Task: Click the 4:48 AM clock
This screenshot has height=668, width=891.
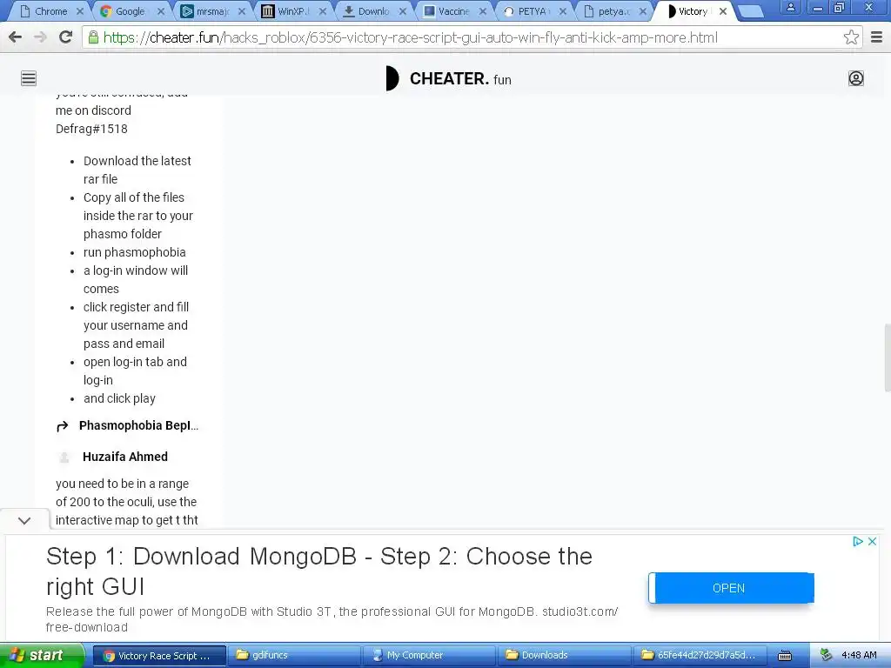Action: point(859,655)
